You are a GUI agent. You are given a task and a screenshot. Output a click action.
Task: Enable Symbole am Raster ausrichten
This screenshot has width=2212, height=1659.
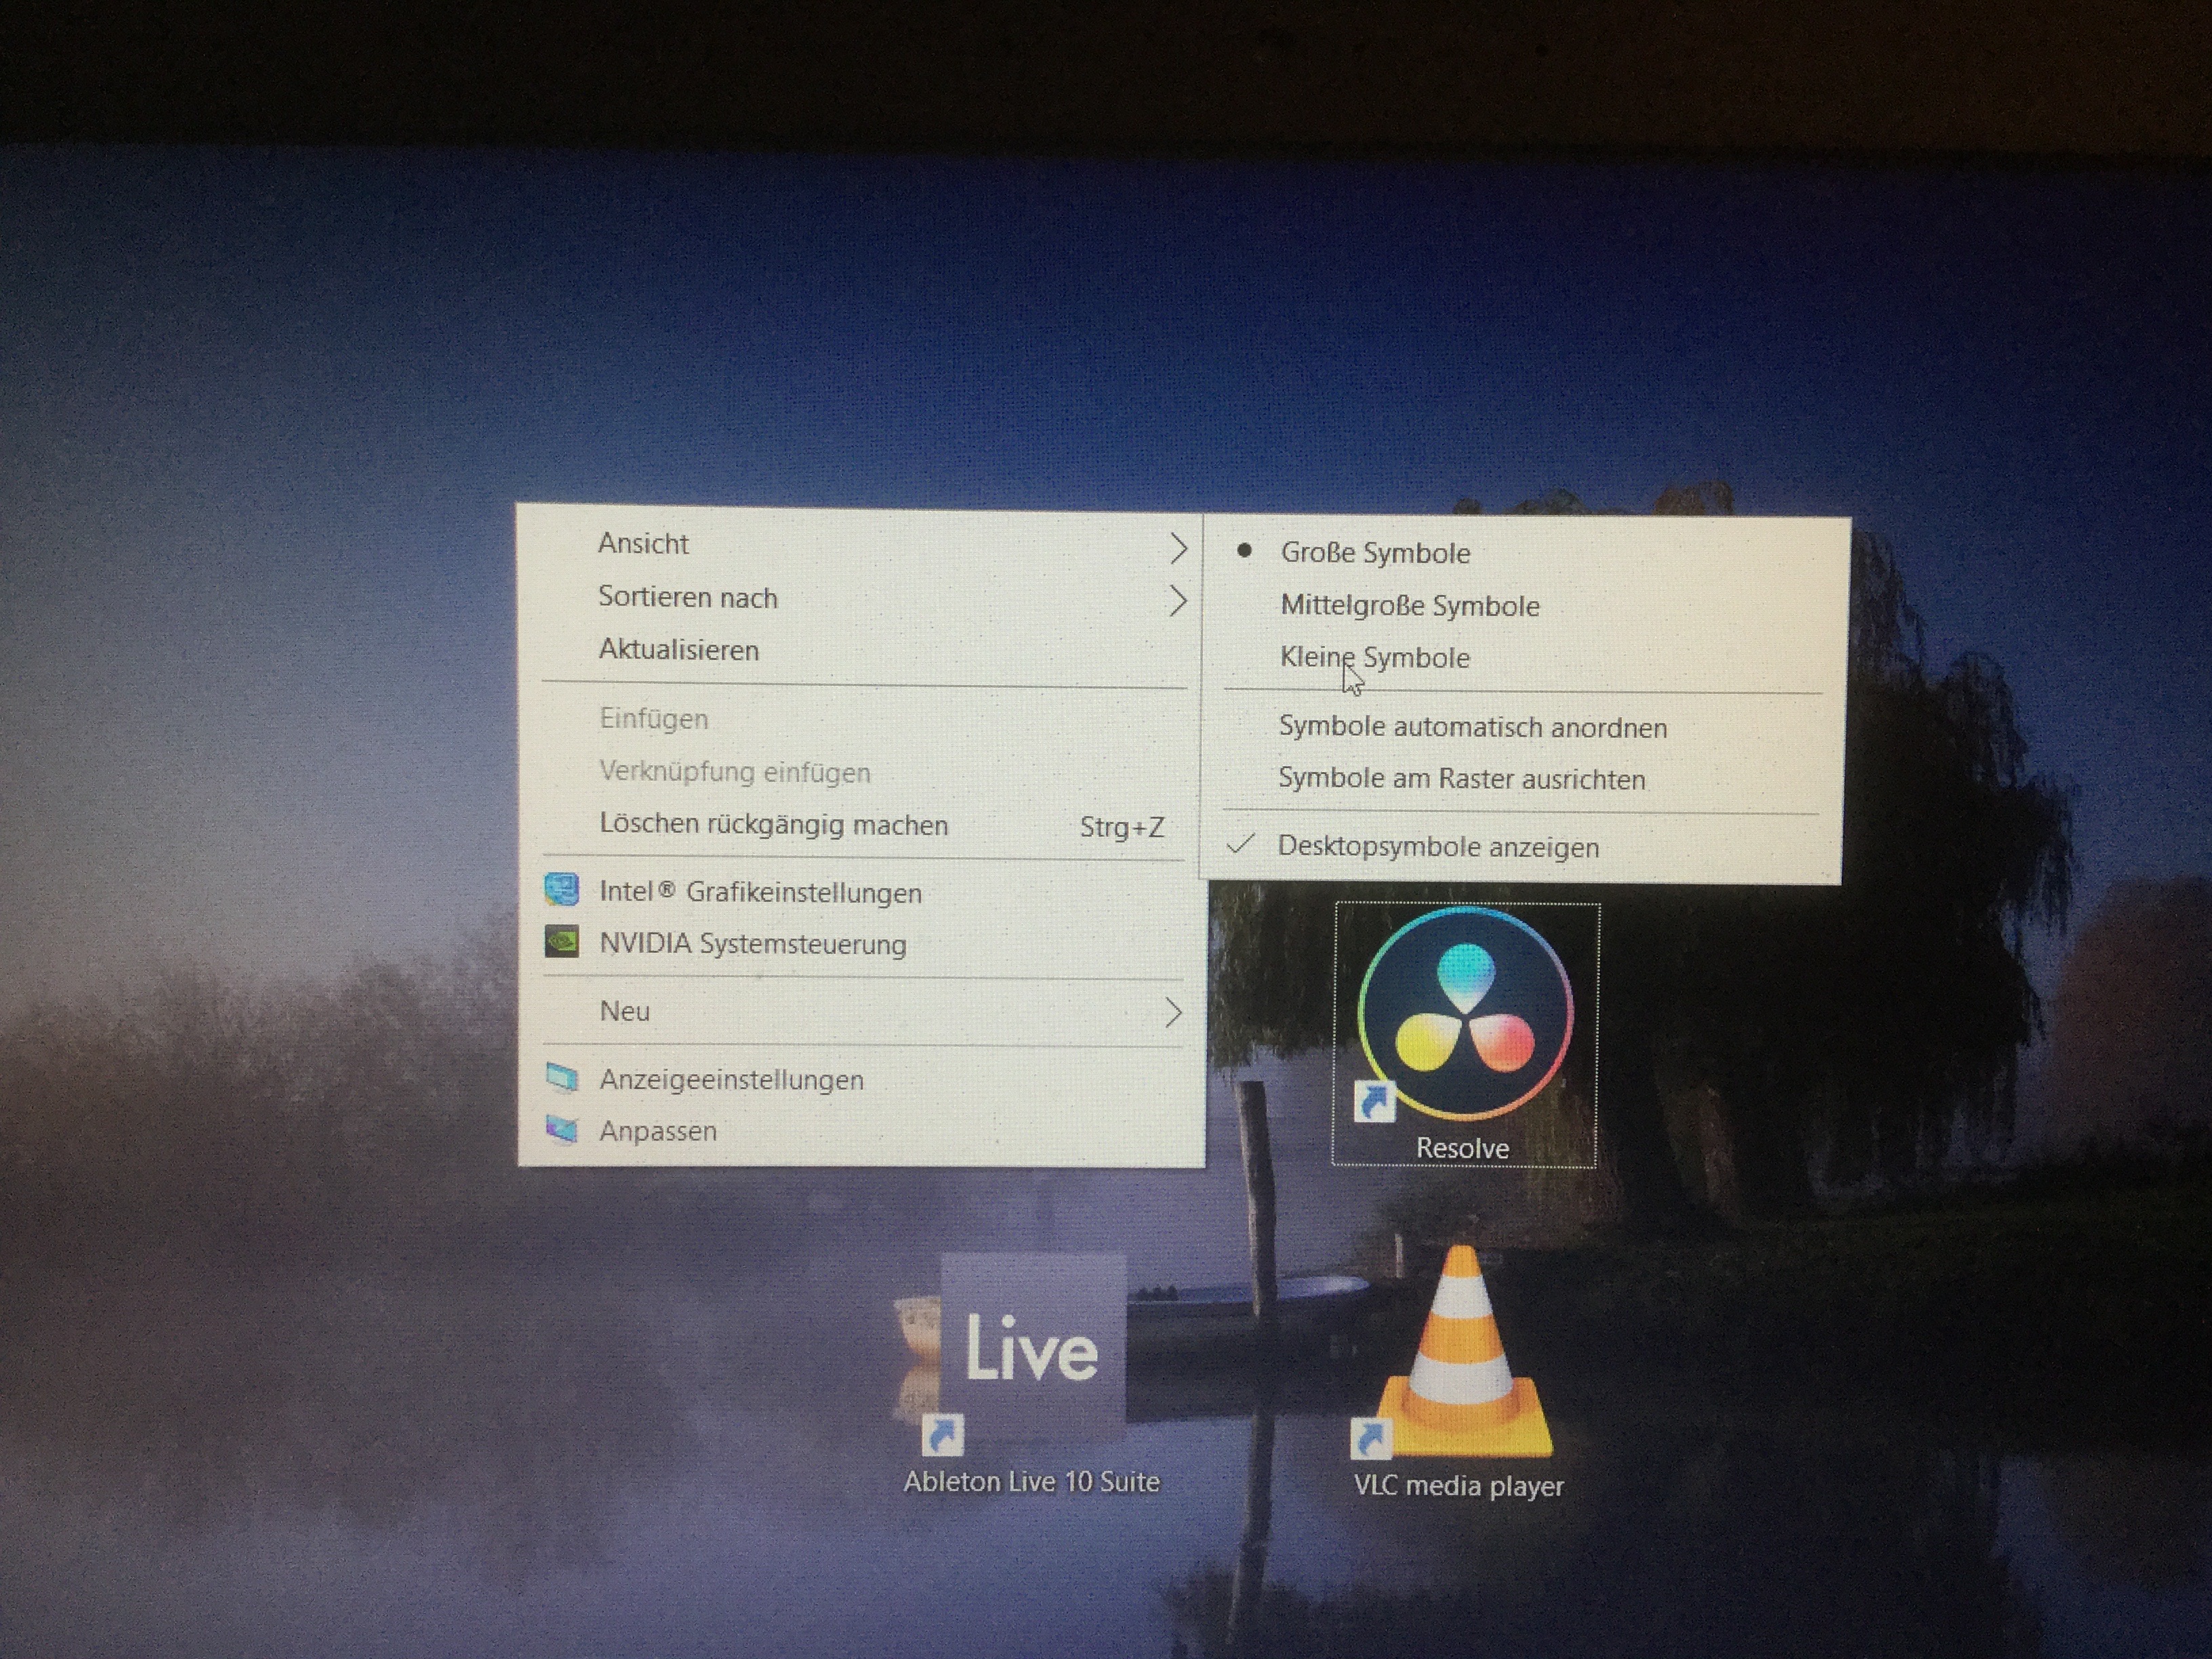[1461, 779]
